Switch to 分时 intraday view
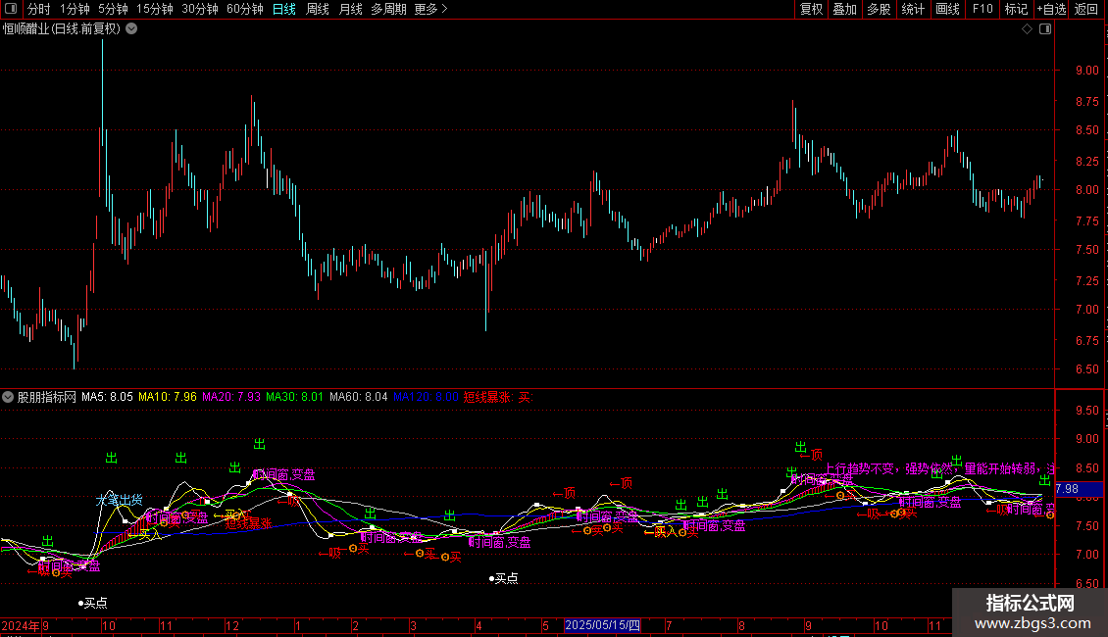Screen dimensions: 1108x637 tap(39, 9)
